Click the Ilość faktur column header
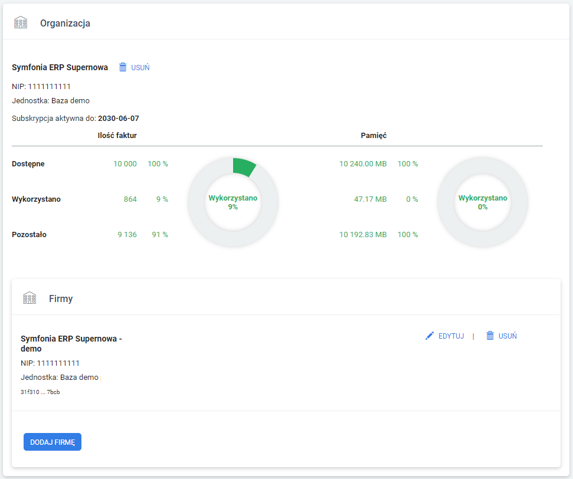Viewport: 573px width, 479px height. [117, 135]
